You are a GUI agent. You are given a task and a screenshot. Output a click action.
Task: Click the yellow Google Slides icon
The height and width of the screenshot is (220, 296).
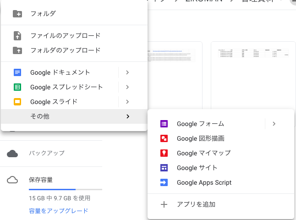17,102
